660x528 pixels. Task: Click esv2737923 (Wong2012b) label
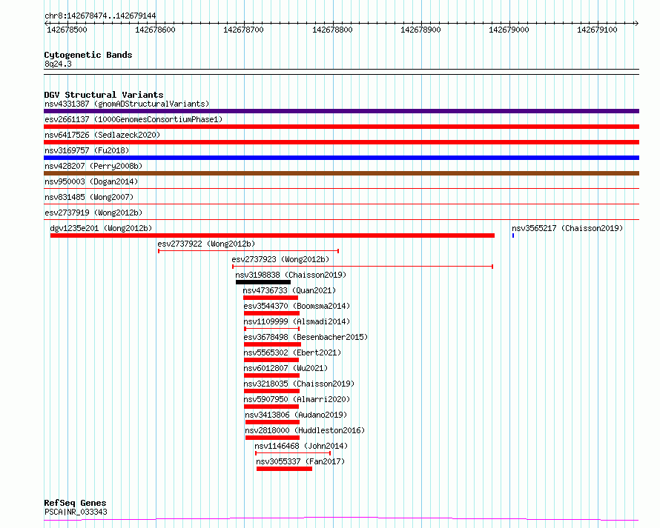coord(280,259)
